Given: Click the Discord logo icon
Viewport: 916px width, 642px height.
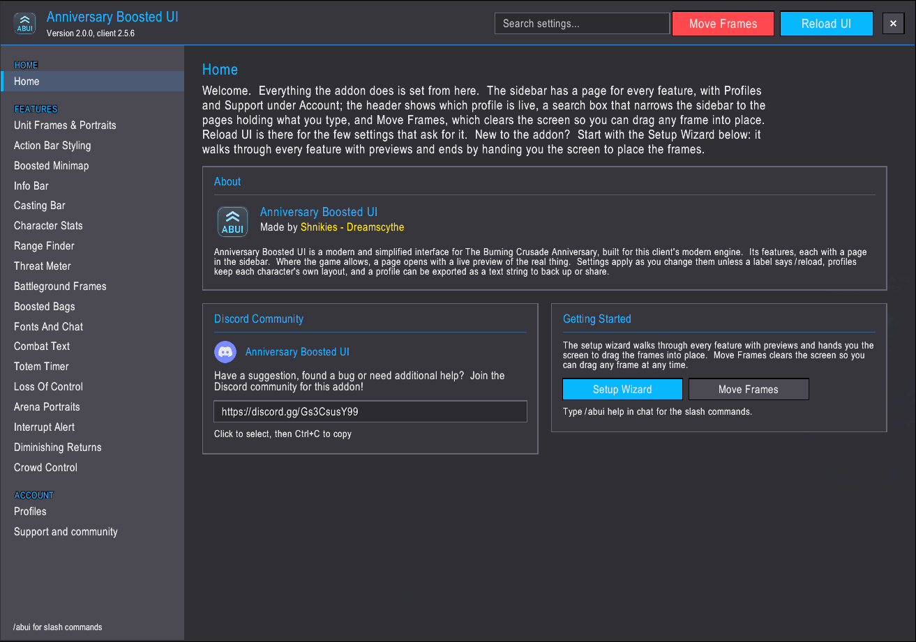Looking at the screenshot, I should pyautogui.click(x=225, y=352).
